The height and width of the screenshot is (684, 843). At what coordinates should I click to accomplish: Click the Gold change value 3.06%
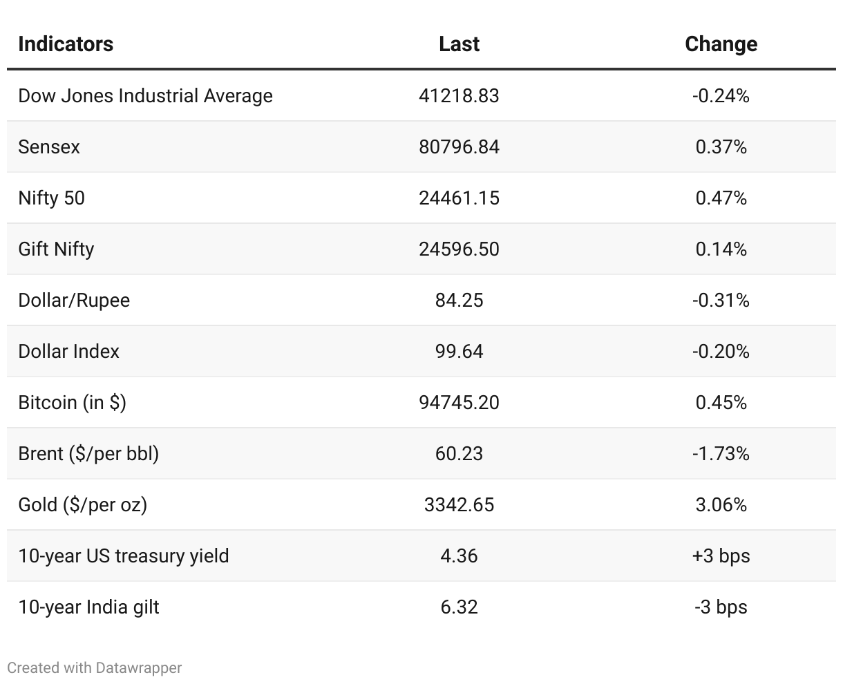pos(721,505)
